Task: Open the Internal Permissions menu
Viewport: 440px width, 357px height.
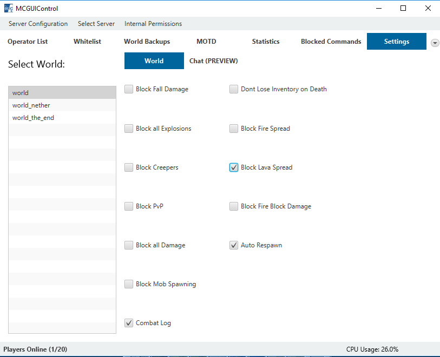Action: point(153,24)
